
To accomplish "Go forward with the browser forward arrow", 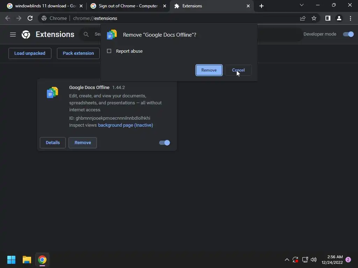I will (19, 18).
